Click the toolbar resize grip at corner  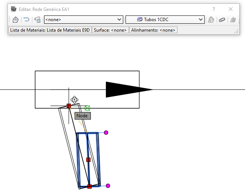pos(236,31)
